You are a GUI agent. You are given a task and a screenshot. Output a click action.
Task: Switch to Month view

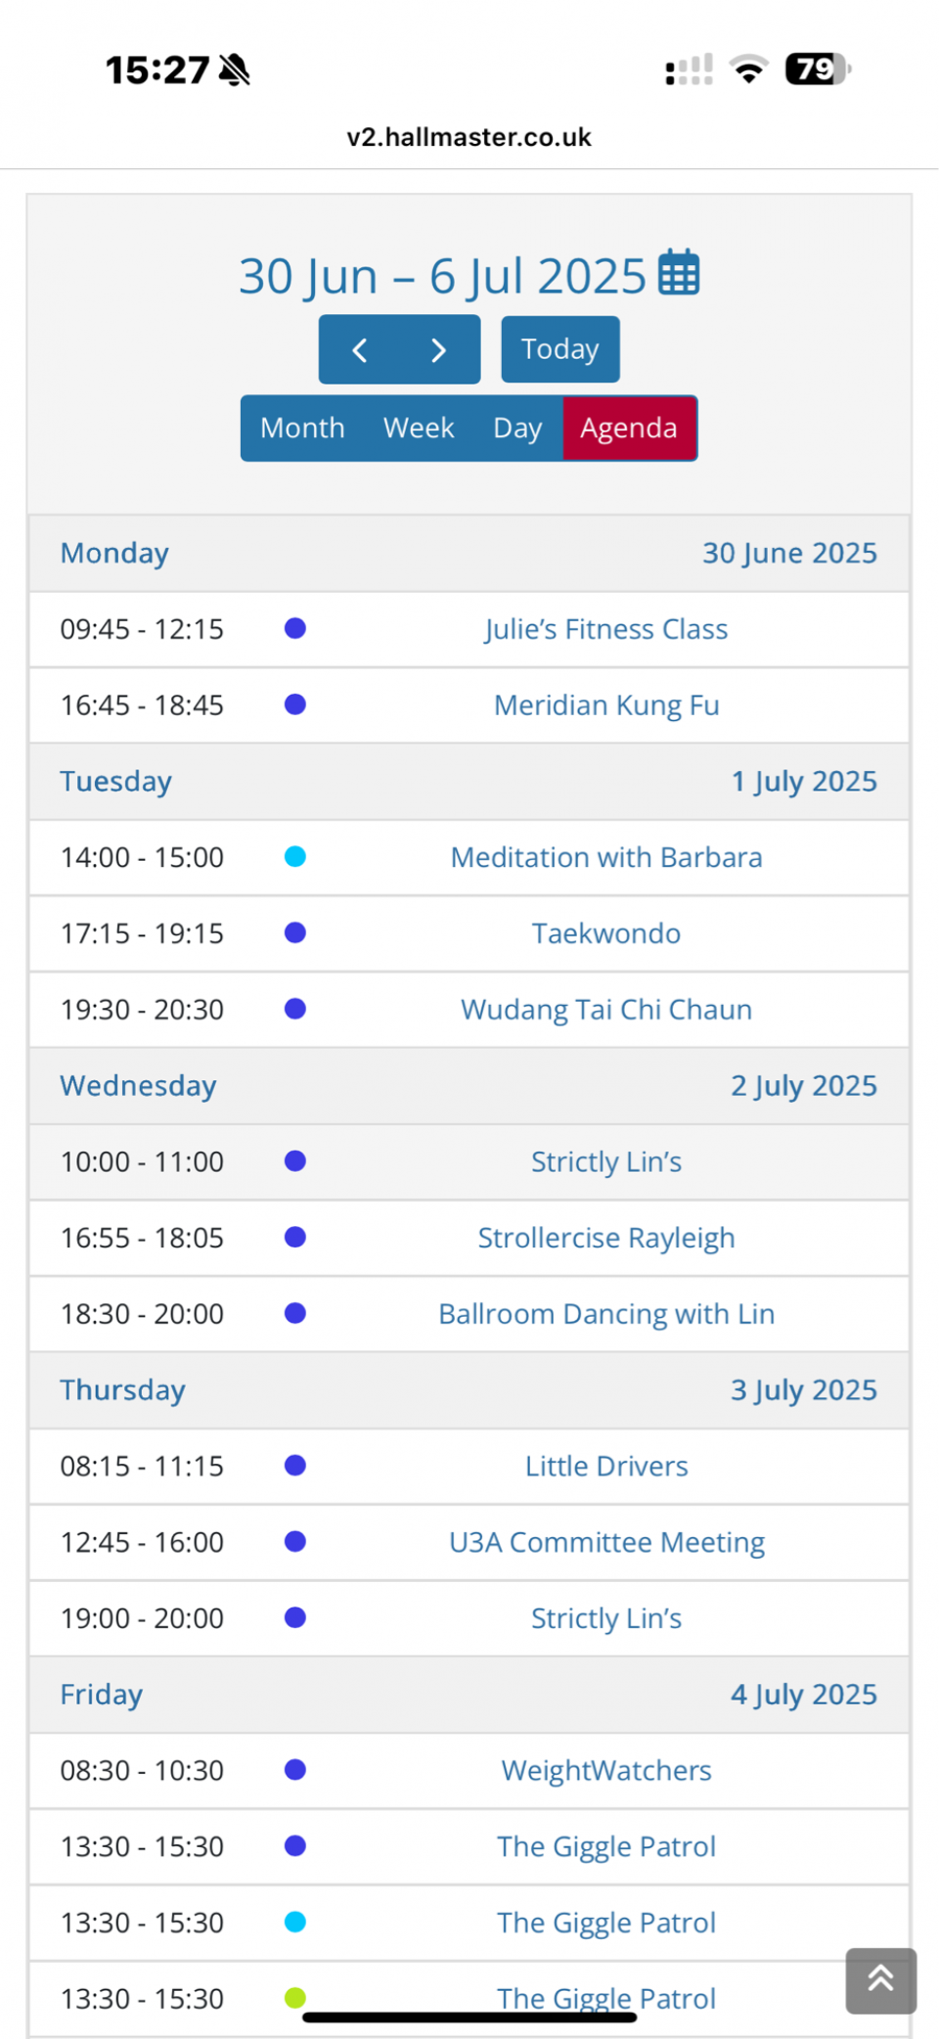point(302,428)
